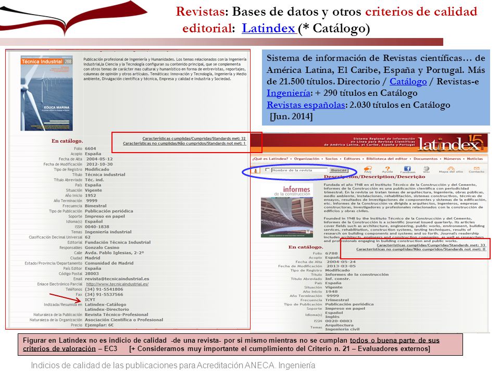
Task: Open the Números menu item
Action: point(452,158)
